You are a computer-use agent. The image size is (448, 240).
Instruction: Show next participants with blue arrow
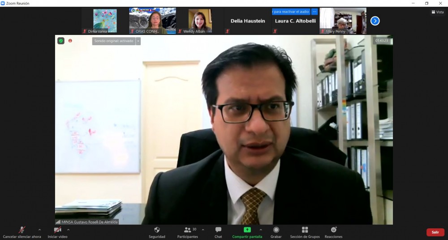pos(375,21)
